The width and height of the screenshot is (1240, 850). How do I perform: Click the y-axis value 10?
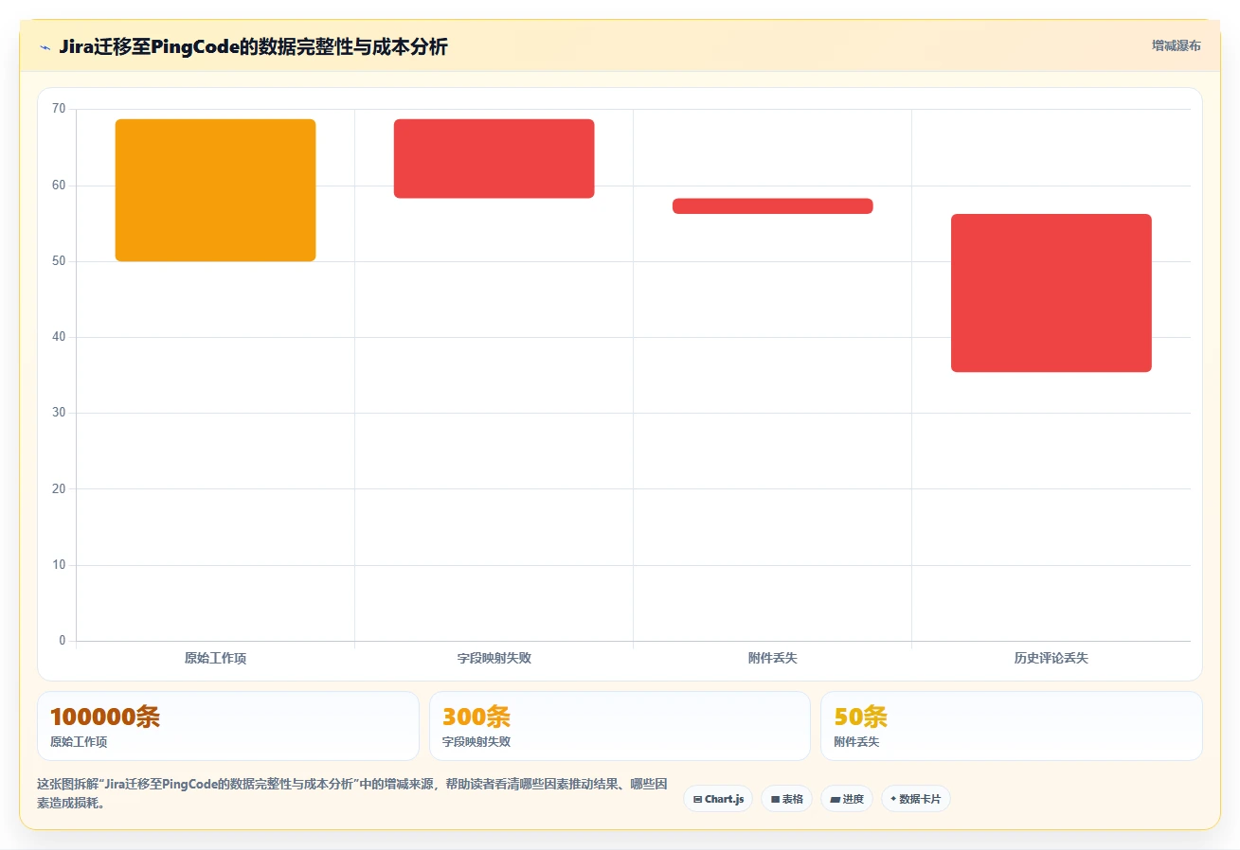pyautogui.click(x=59, y=565)
